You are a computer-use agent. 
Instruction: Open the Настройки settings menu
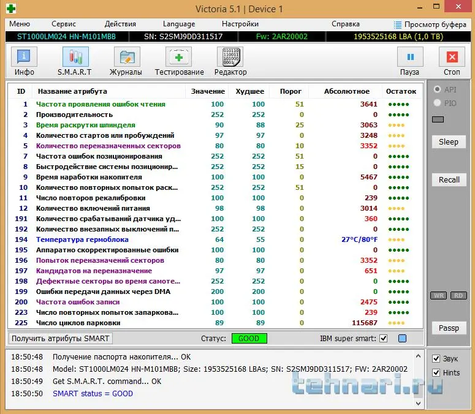[240, 24]
